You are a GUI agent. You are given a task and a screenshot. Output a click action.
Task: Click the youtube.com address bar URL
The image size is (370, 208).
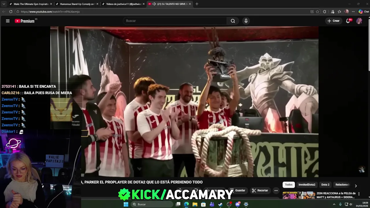click(50, 12)
